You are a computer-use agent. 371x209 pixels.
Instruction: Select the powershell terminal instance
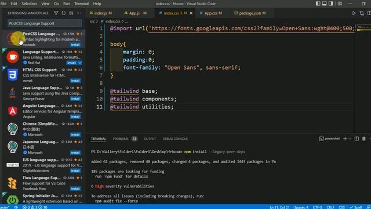(x=329, y=139)
